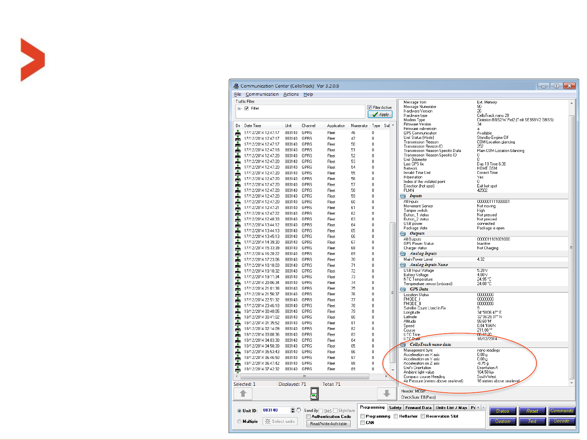
Task: Click the Status command button
Action: (x=503, y=411)
